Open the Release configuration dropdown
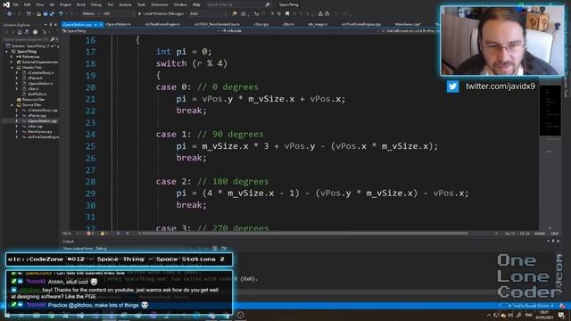Screen dimensions: 571x321 click(x=90, y=14)
